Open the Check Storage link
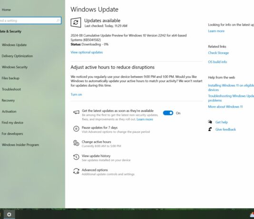Screen dimensions: 254x219 click(x=218, y=53)
